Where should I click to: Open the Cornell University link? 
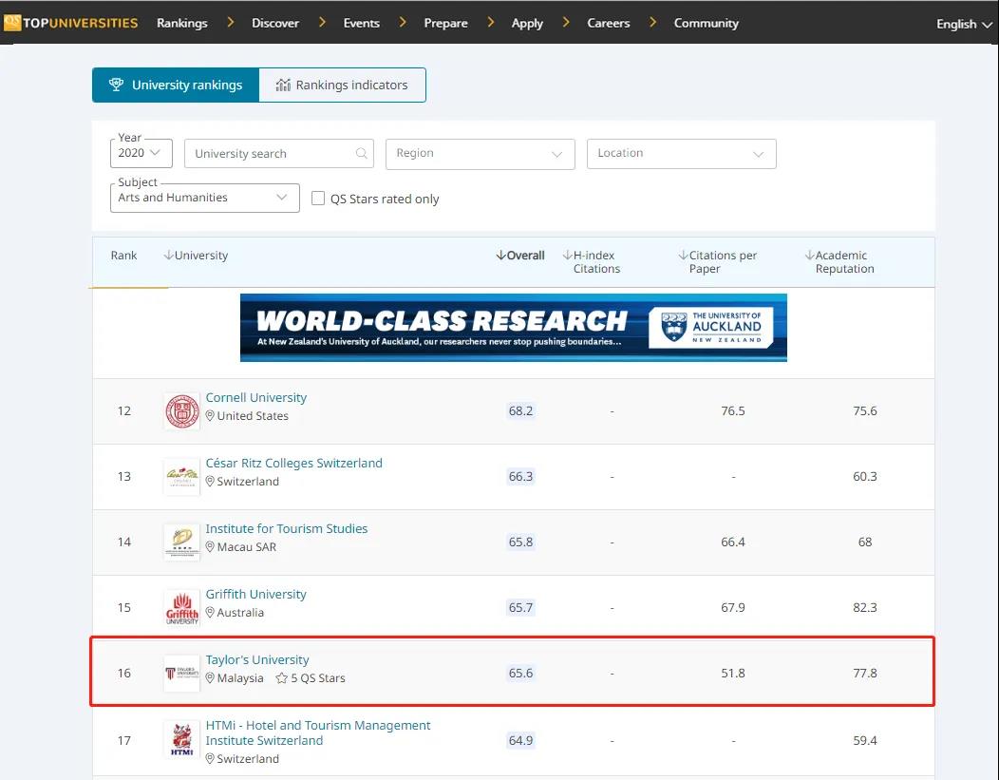pos(256,397)
